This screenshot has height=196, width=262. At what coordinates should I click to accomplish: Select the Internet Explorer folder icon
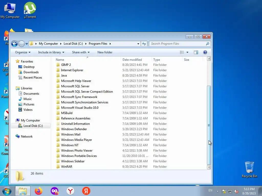click(58, 70)
